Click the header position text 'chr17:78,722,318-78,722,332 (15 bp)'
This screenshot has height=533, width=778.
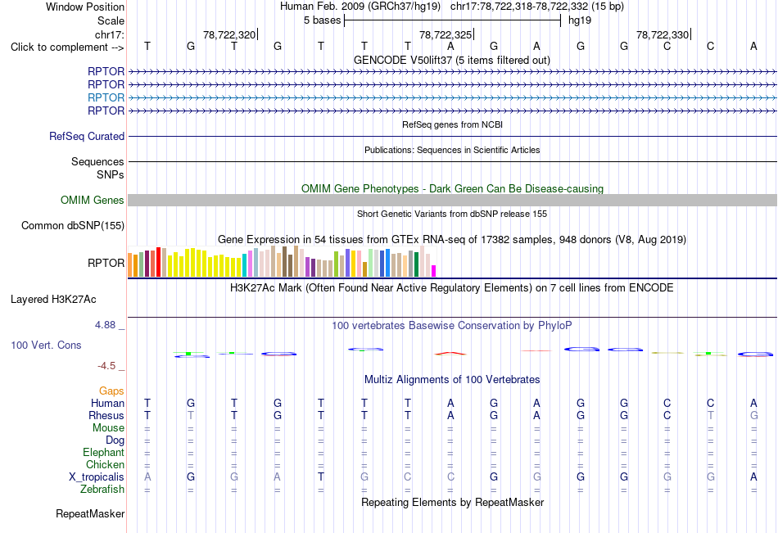tap(537, 7)
